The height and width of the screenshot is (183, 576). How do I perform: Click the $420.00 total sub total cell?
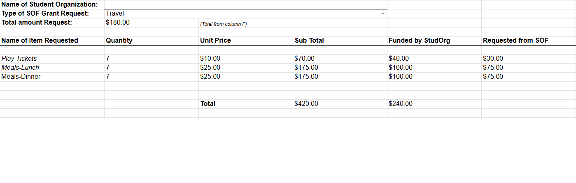(340, 104)
